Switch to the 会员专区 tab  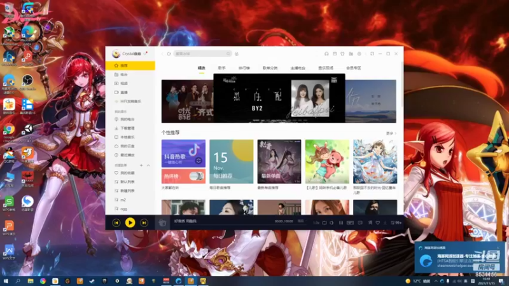pos(354,68)
